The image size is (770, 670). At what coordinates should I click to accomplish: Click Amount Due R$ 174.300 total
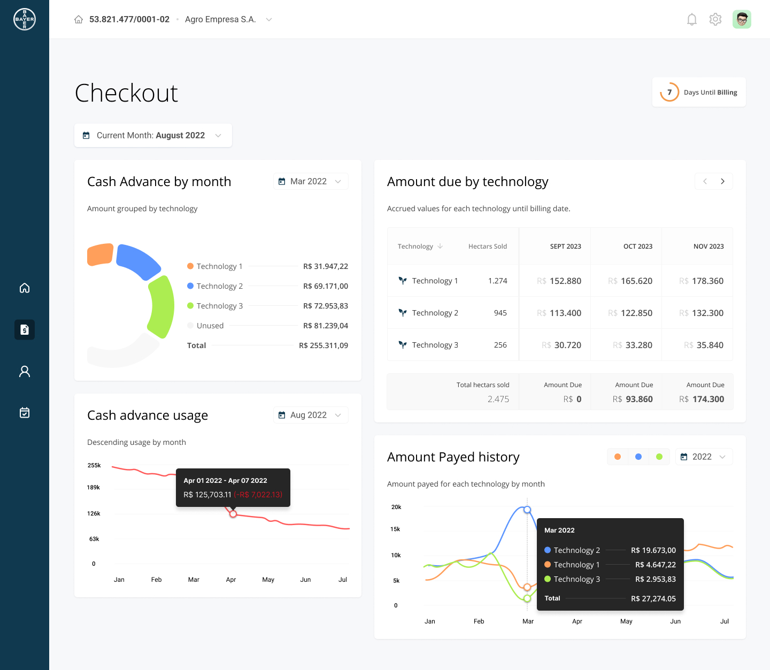(x=702, y=399)
